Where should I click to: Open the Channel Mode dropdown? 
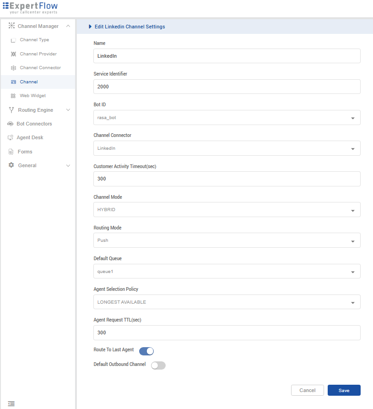coord(227,210)
